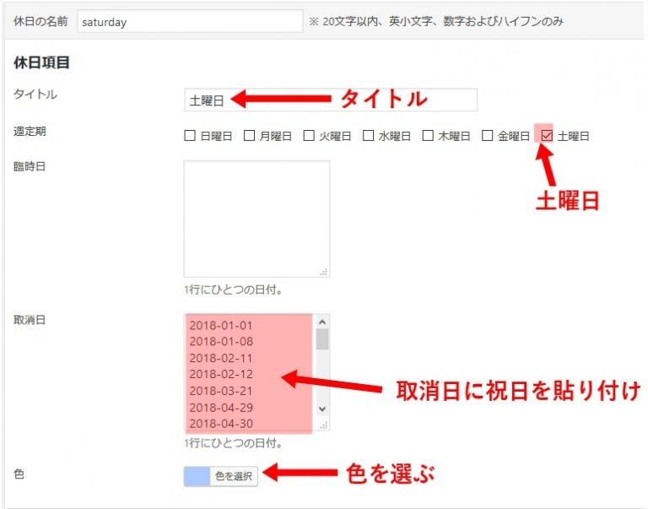Image resolution: width=648 pixels, height=509 pixels.
Task: Click the 2018-04-30 date line
Action: pos(220,423)
